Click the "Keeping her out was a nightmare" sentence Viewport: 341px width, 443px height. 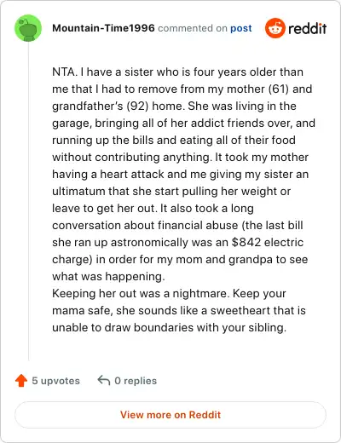[x=141, y=293]
